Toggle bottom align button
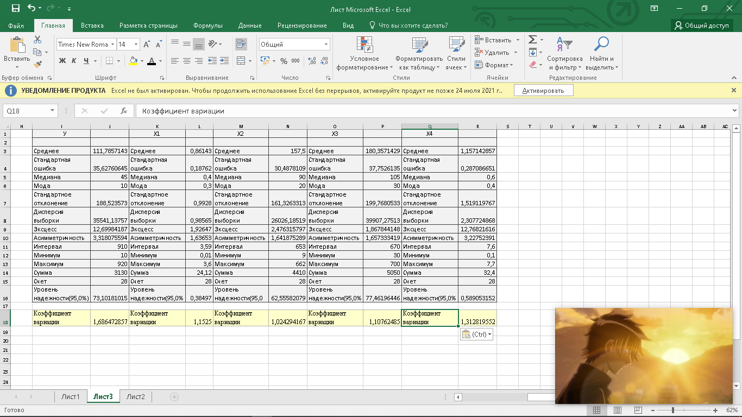Viewport: 742px width, 417px height. pyautogui.click(x=199, y=44)
